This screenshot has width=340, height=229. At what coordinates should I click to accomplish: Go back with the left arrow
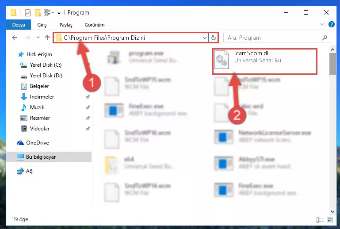pyautogui.click(x=15, y=38)
